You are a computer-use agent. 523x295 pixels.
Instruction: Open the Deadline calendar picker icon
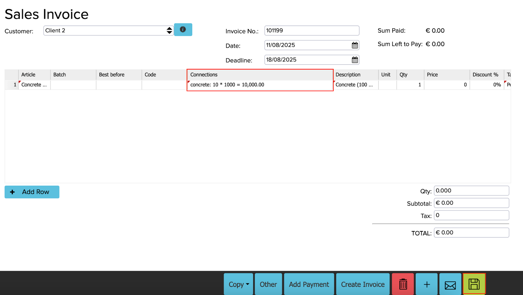tap(355, 60)
